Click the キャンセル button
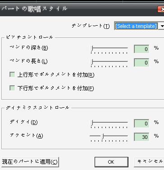The width and height of the screenshot is (164, 170). 149,162
